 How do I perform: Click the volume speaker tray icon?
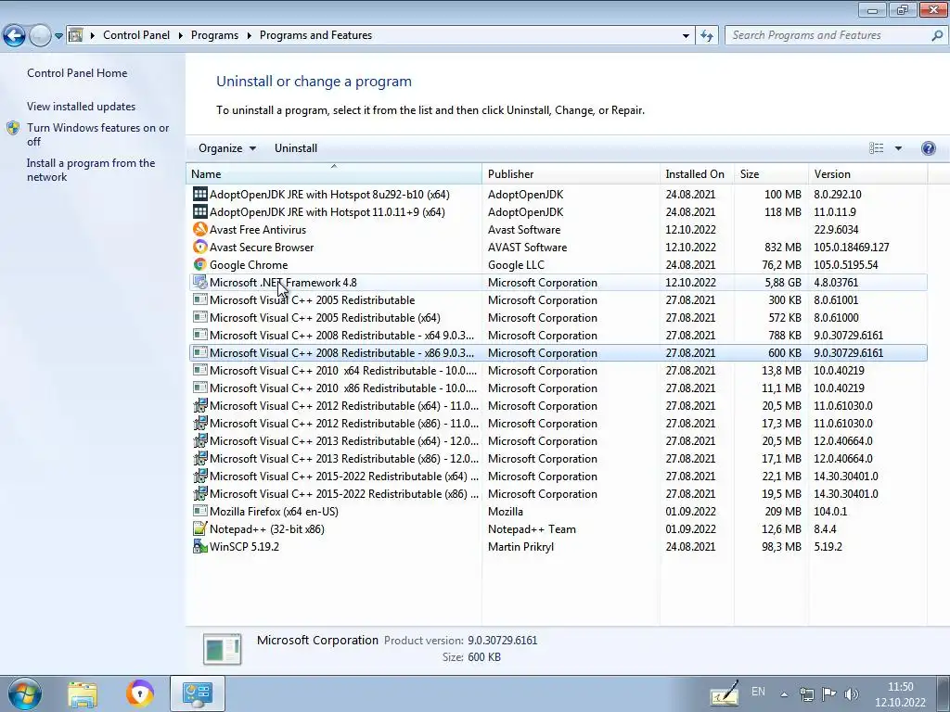[852, 694]
